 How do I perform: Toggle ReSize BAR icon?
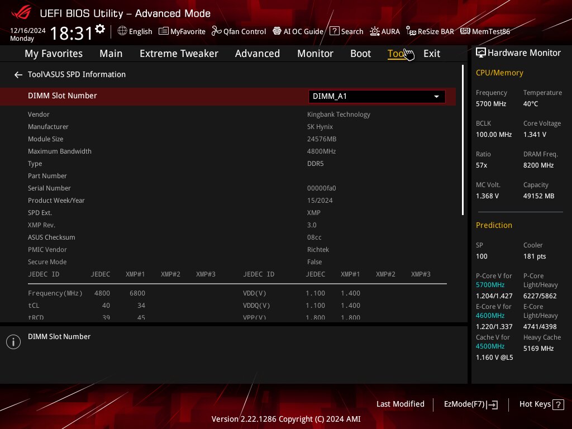click(411, 31)
